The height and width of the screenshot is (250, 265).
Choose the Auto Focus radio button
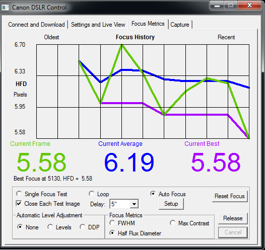[x=153, y=194]
